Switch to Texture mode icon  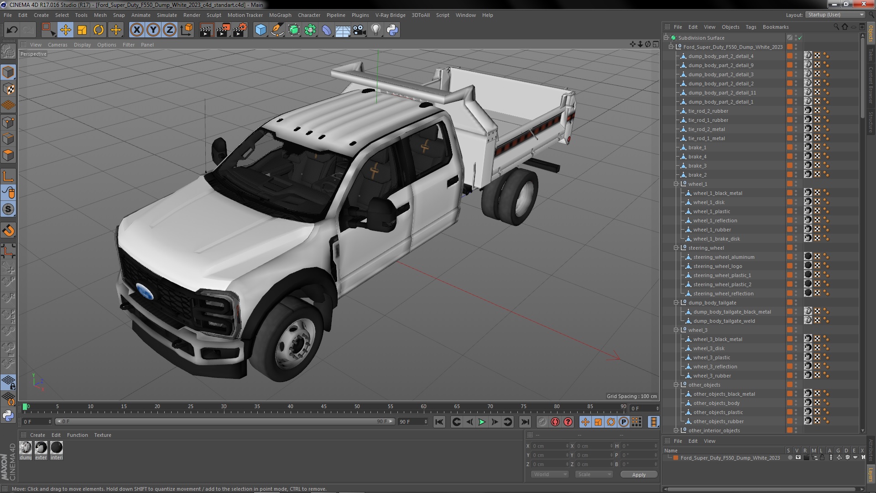(x=8, y=89)
